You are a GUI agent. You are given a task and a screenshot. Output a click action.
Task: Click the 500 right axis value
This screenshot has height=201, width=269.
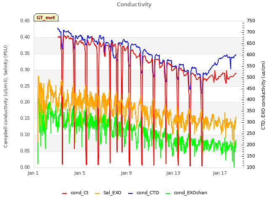point(251,77)
